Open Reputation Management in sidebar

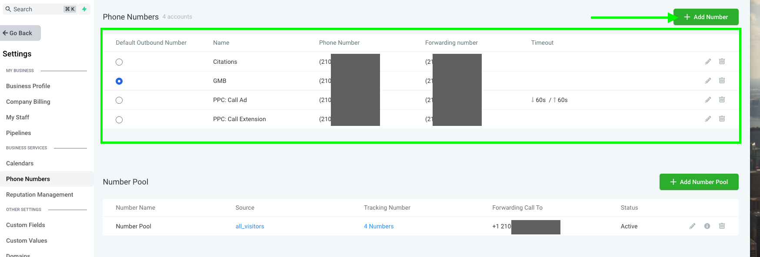click(x=40, y=194)
